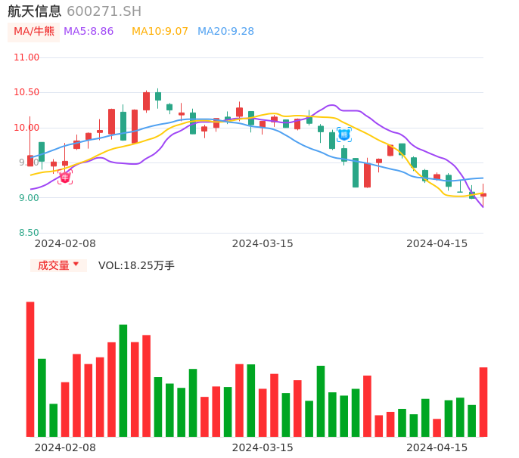Click the 2024-03-15 date label under price chart
This screenshot has width=519, height=458.
pyautogui.click(x=263, y=243)
